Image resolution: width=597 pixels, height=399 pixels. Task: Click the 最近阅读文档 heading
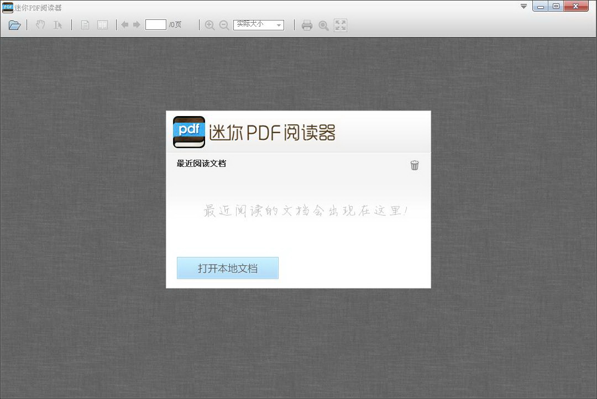coord(201,164)
